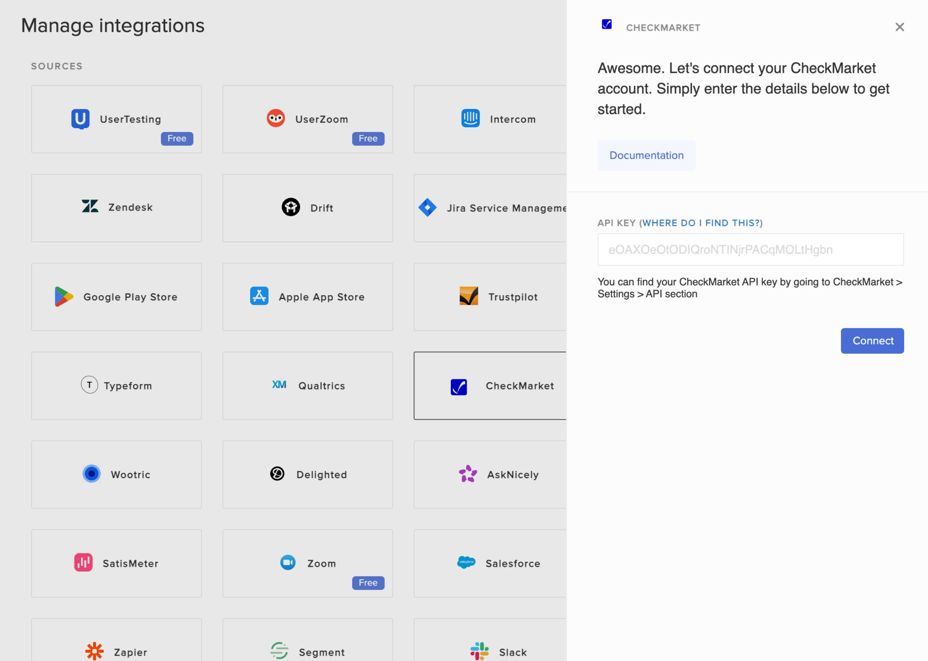This screenshot has width=928, height=661.
Task: Select the Zapier integration name
Action: coord(130,652)
